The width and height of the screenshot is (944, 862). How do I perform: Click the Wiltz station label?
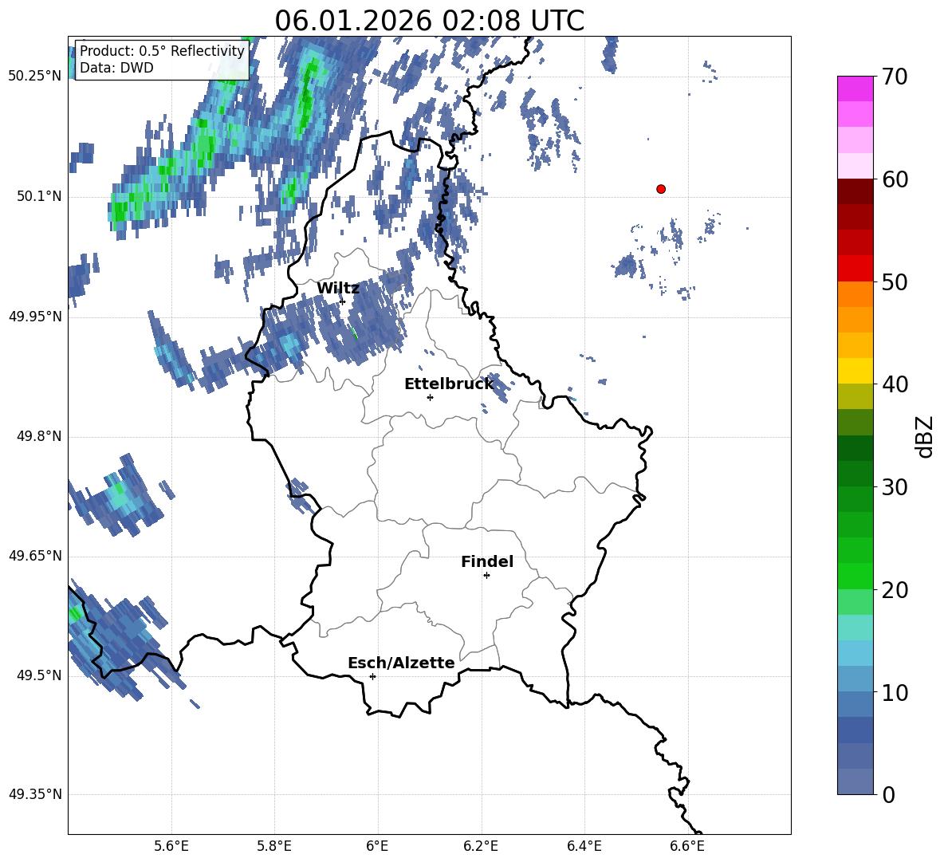[x=338, y=288]
